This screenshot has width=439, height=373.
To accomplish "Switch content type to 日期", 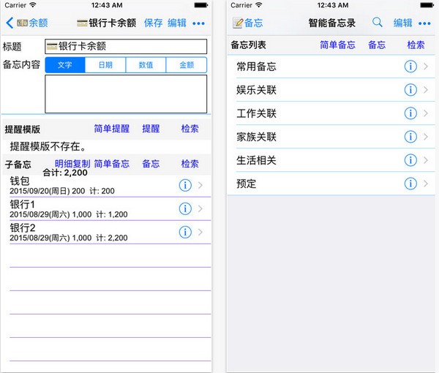I will (105, 65).
